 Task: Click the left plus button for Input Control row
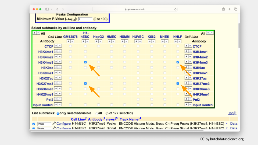(56, 104)
